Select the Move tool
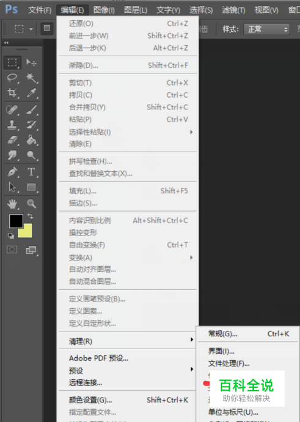This screenshot has width=300, height=422. pyautogui.click(x=31, y=62)
